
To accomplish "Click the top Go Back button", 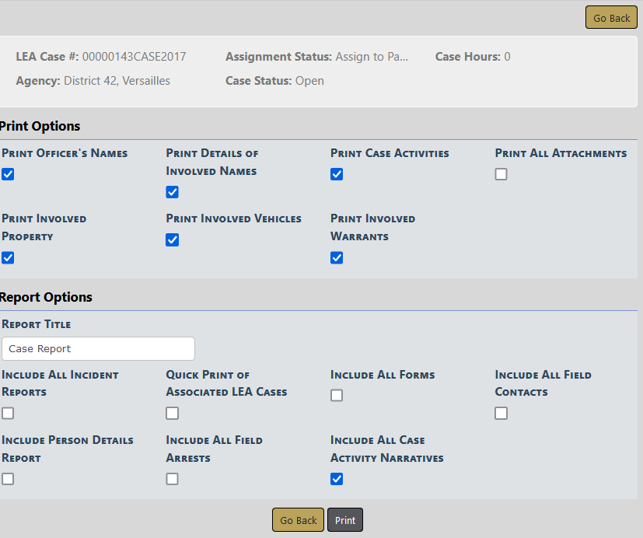I will [611, 18].
